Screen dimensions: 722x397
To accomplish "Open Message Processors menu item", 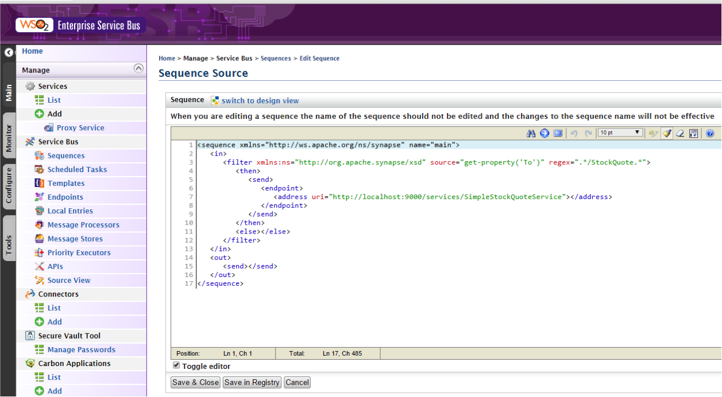I will click(x=83, y=225).
